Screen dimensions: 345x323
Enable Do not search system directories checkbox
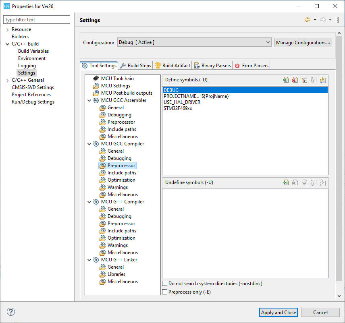(165, 284)
